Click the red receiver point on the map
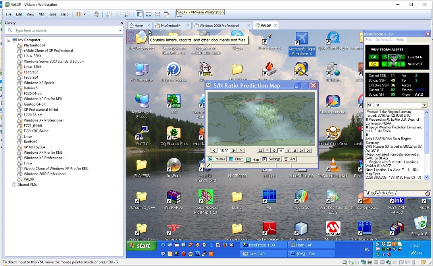 (273, 102)
